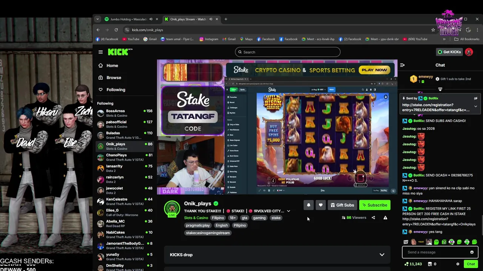Click the Slots & Casino category link
Image resolution: width=483 pixels, height=271 pixels.
196,218
